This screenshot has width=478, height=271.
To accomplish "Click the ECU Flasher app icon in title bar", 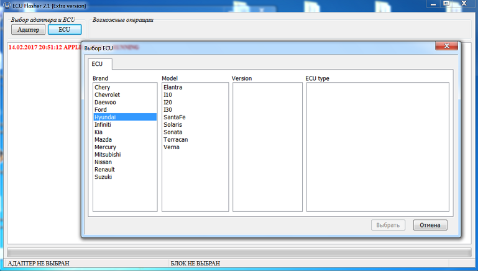I will point(7,6).
